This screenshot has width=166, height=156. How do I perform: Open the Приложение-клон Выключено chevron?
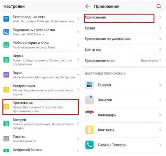pyautogui.click(x=160, y=60)
